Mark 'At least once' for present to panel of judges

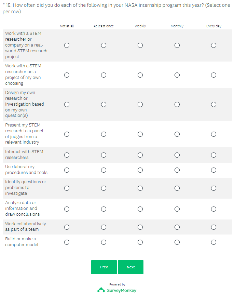coord(103,134)
